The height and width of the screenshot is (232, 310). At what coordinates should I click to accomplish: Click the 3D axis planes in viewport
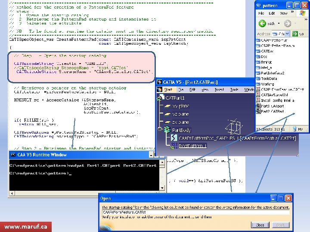234,126
